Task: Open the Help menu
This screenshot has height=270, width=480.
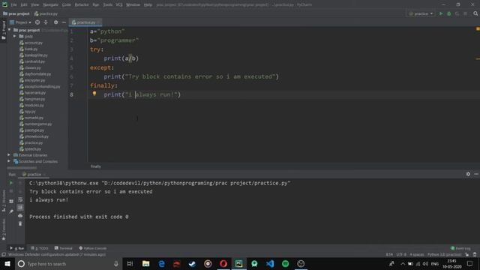Action: [148, 5]
